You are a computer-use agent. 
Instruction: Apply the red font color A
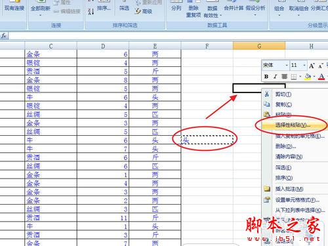321,77
